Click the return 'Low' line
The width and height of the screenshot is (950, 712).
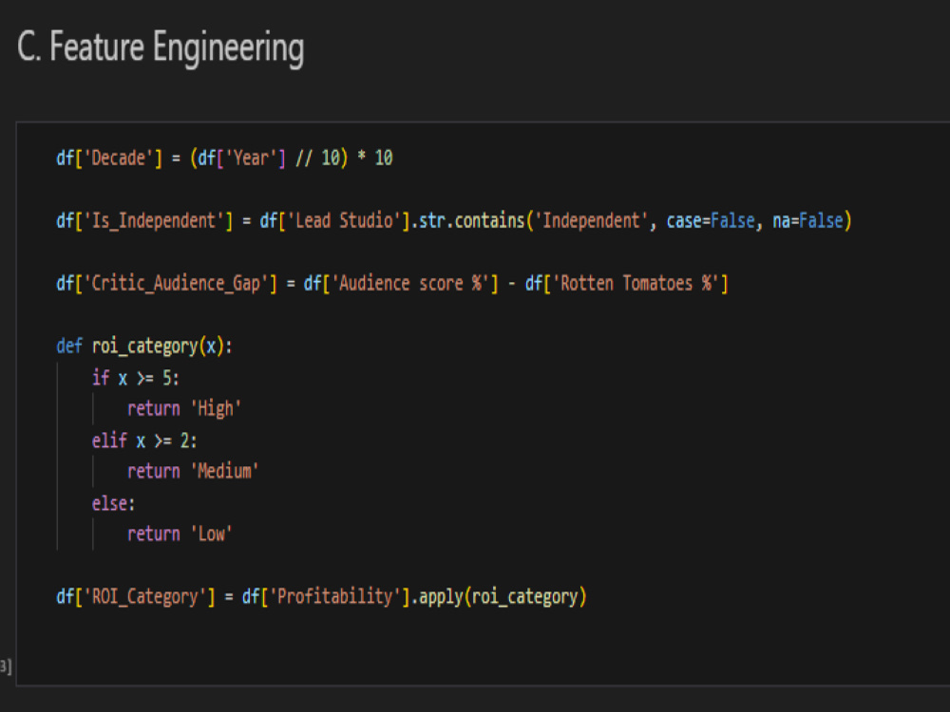[x=180, y=534]
